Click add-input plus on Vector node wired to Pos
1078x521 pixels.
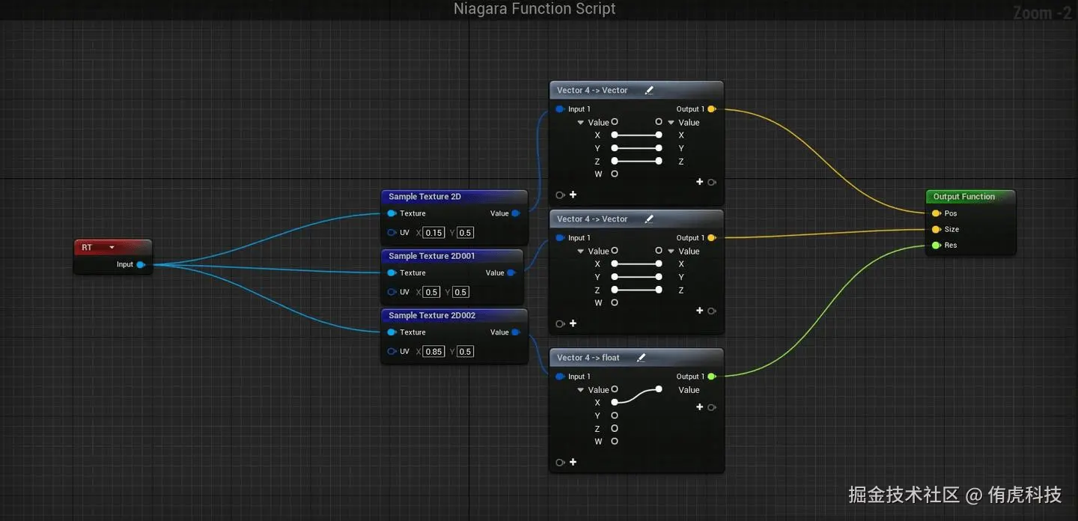click(x=573, y=195)
